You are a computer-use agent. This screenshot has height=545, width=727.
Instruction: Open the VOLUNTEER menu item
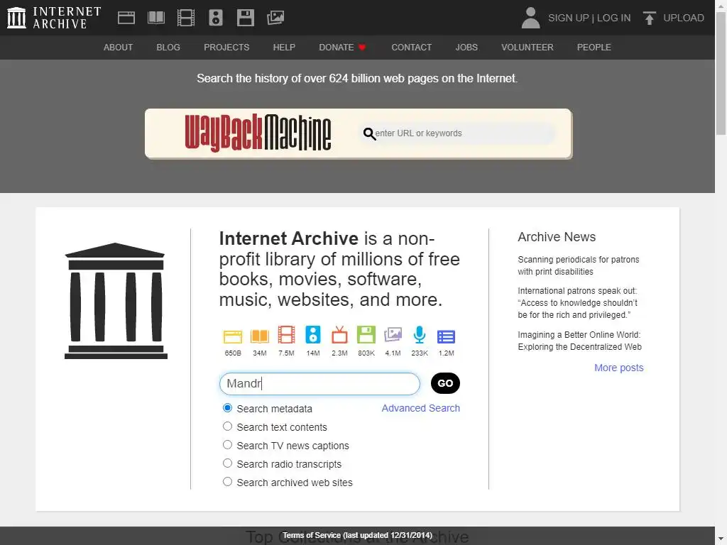pyautogui.click(x=528, y=48)
